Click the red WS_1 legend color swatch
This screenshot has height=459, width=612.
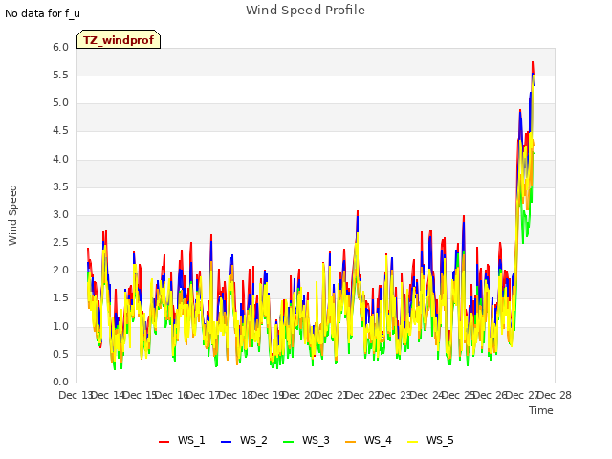coord(164,442)
